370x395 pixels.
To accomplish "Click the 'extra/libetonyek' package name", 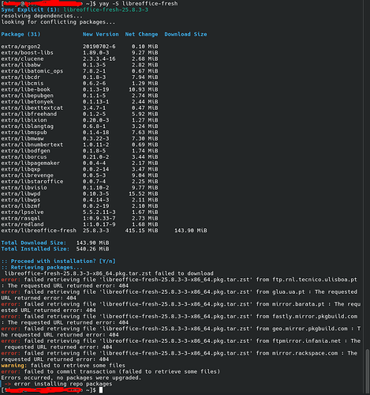I will click(27, 102).
